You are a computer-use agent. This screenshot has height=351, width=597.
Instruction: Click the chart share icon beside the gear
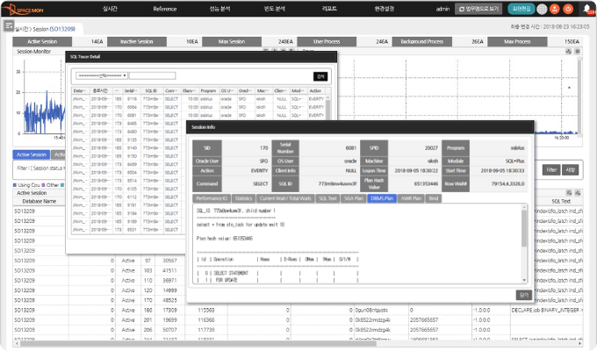click(x=568, y=51)
